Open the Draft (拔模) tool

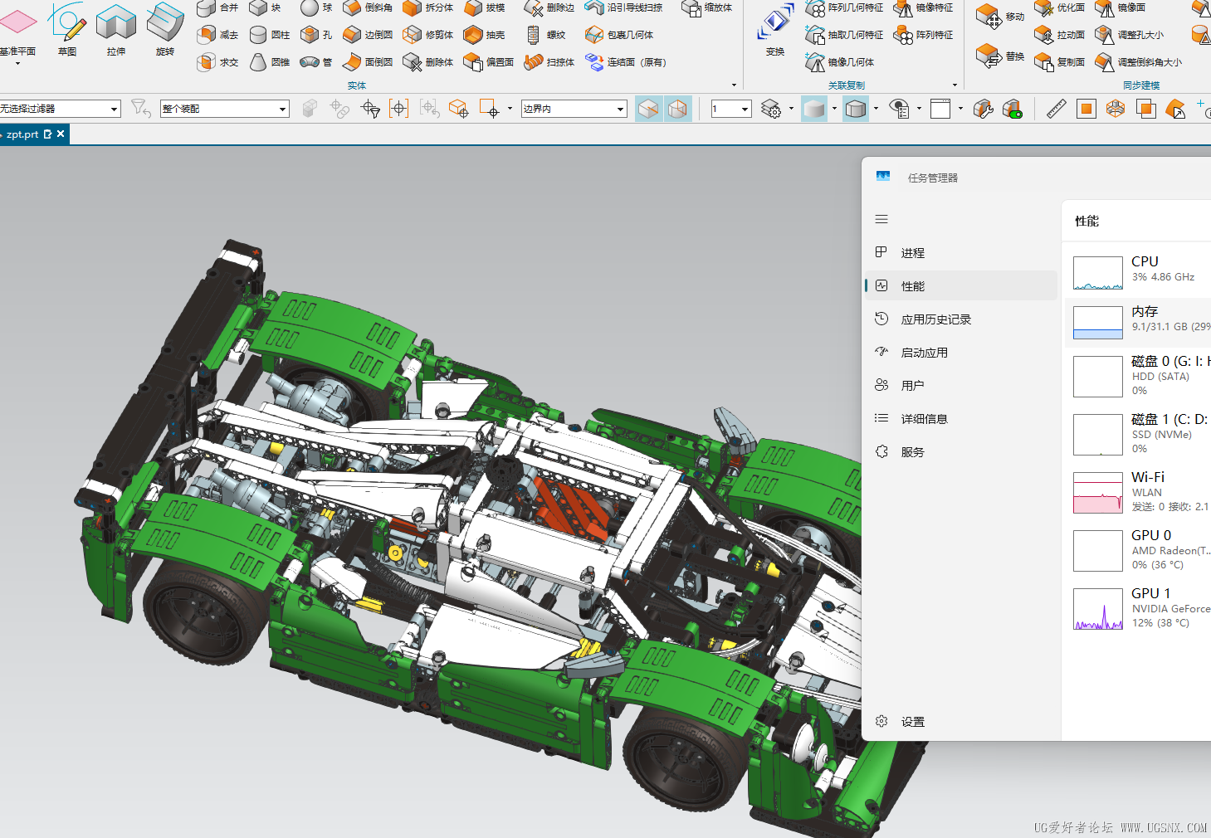pyautogui.click(x=485, y=7)
